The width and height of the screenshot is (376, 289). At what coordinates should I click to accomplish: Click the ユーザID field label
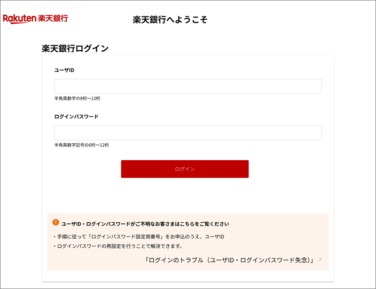(64, 70)
